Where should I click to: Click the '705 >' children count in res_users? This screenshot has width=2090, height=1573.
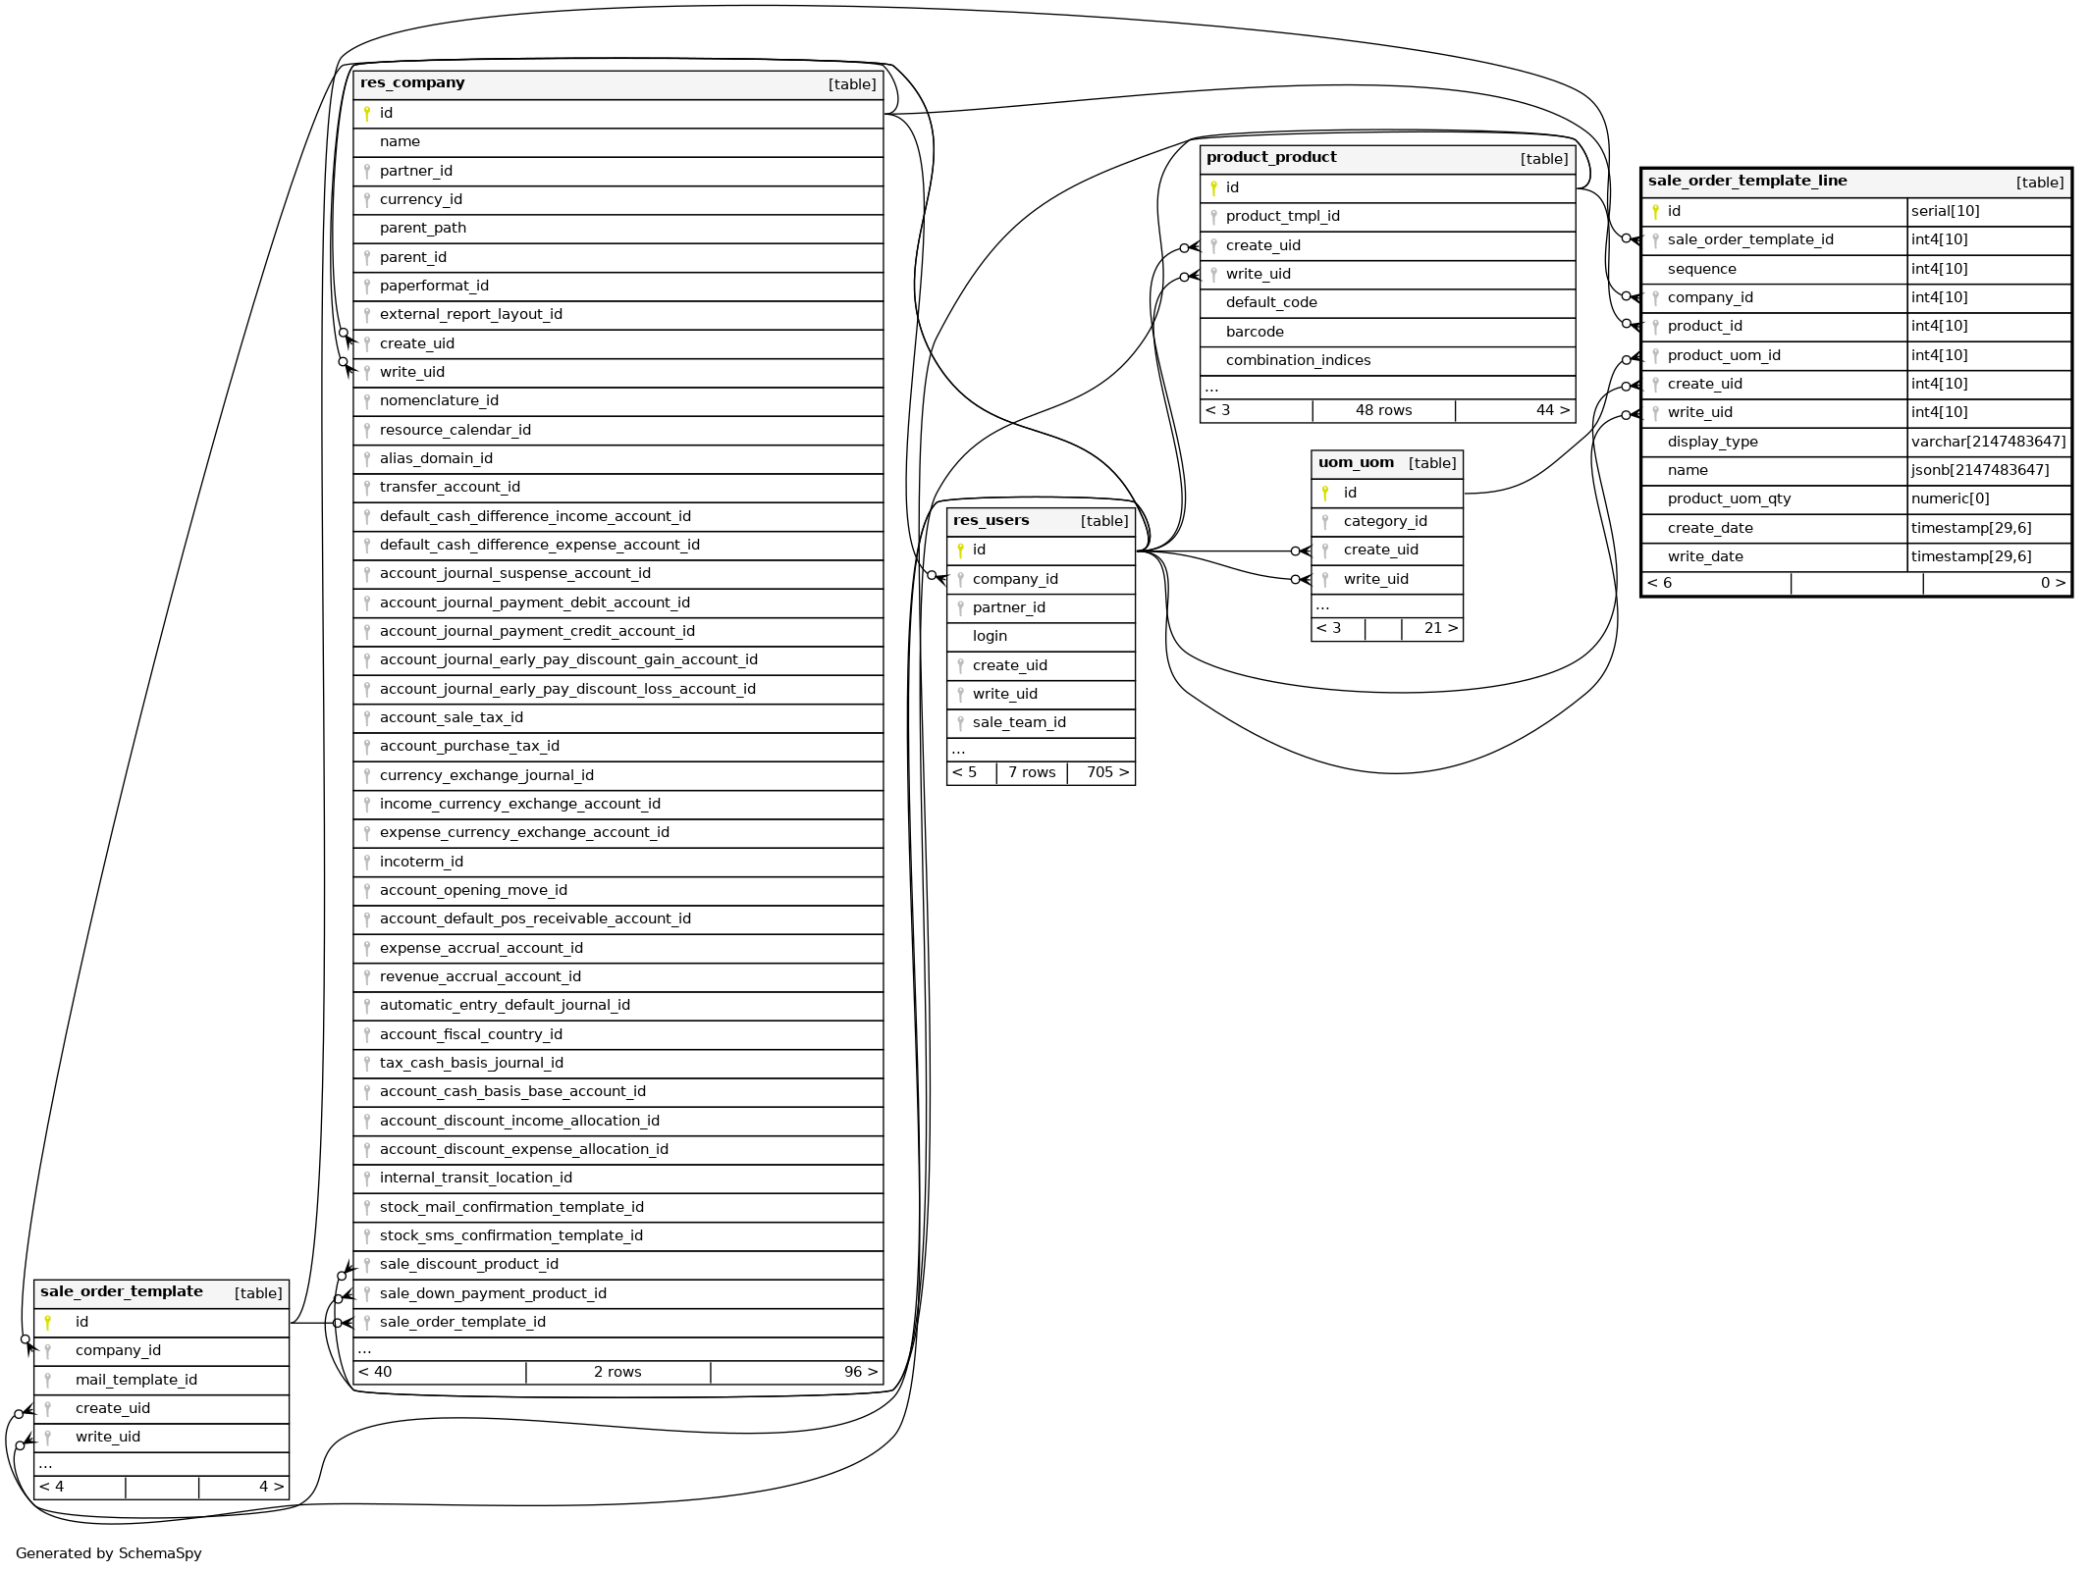click(1106, 773)
